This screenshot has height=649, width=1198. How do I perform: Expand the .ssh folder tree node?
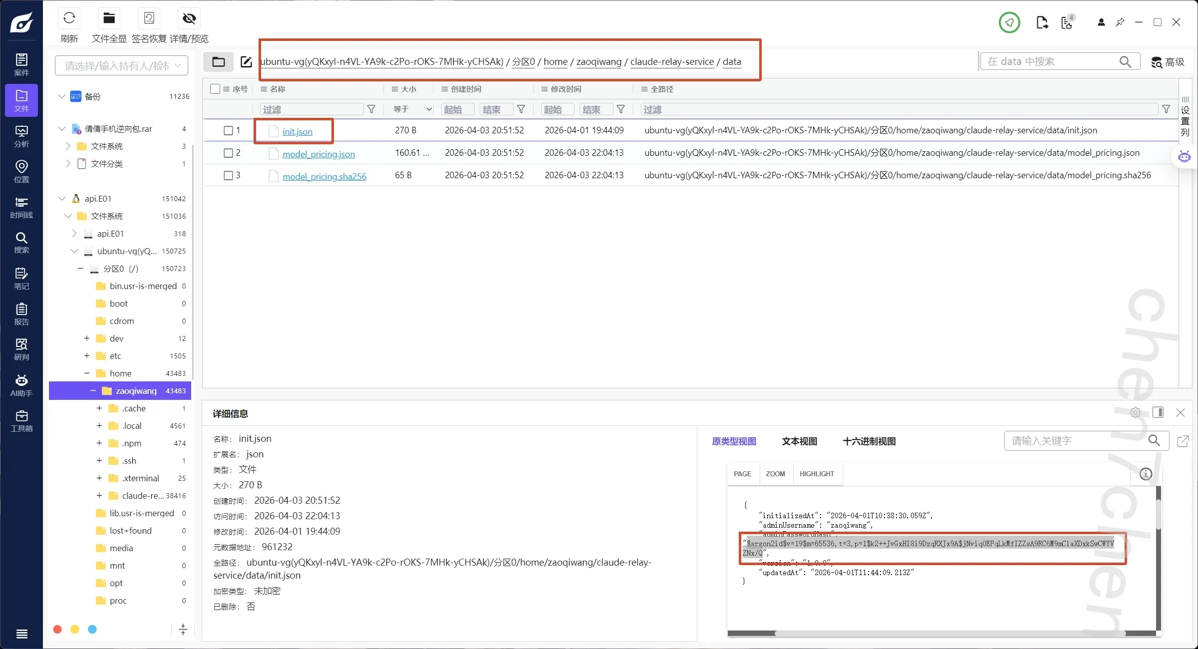99,460
